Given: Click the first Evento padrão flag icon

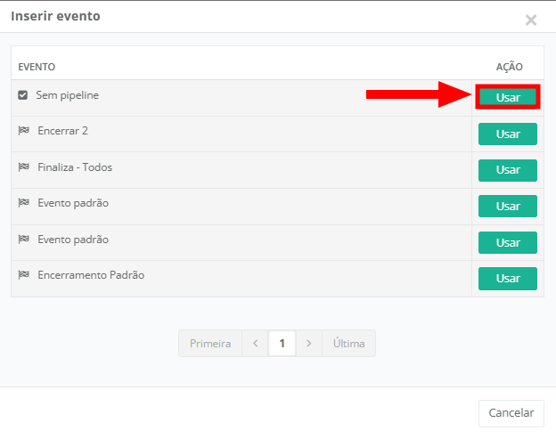Looking at the screenshot, I should click(24, 203).
